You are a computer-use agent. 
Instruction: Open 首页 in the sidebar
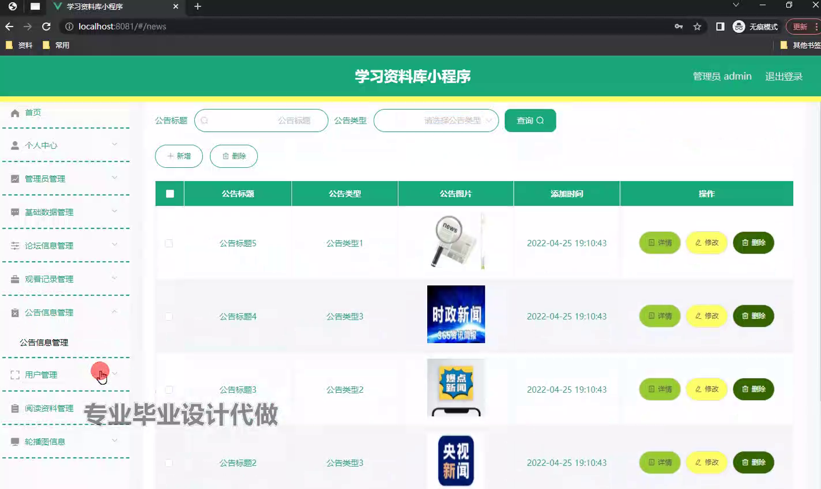[33, 112]
